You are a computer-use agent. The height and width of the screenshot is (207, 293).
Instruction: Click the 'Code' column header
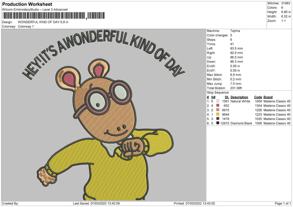click(258, 97)
